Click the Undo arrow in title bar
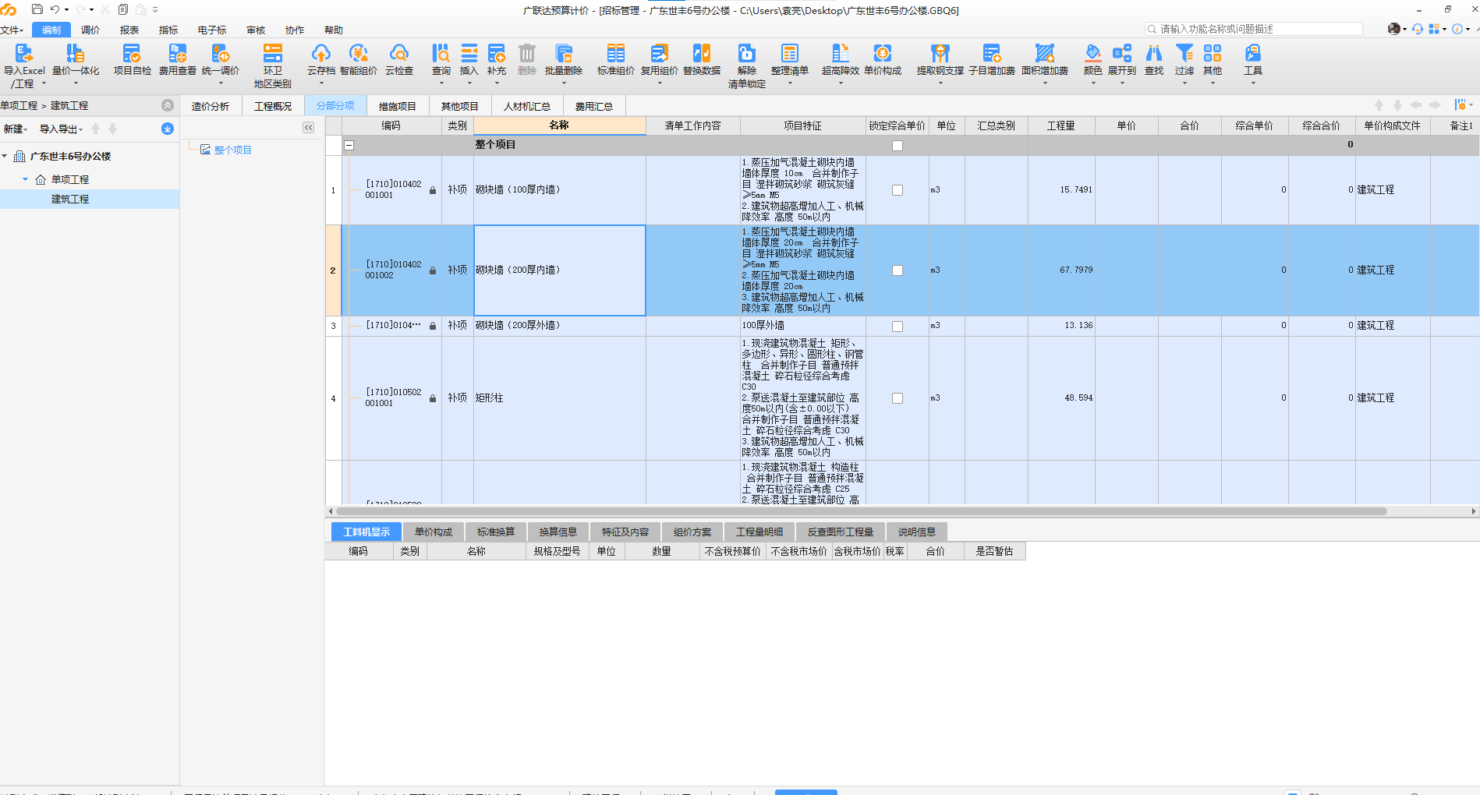The height and width of the screenshot is (795, 1480). tap(55, 10)
